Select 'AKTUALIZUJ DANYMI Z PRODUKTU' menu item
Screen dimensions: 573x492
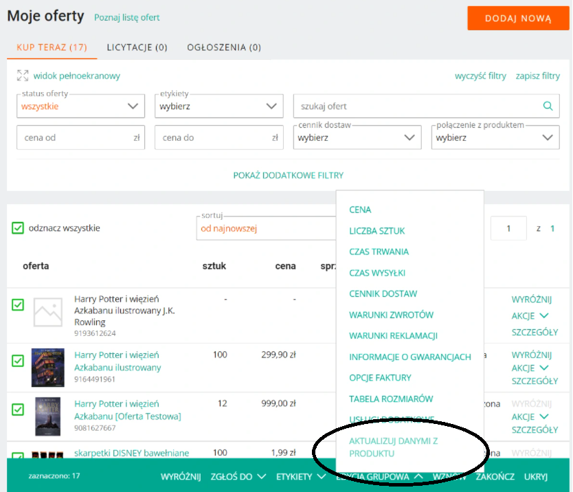click(393, 447)
